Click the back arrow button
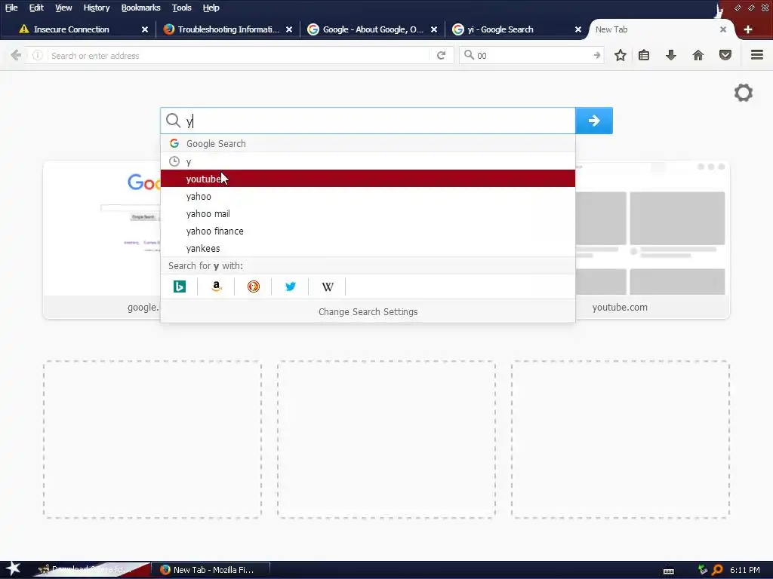This screenshot has height=579, width=773. coord(16,55)
